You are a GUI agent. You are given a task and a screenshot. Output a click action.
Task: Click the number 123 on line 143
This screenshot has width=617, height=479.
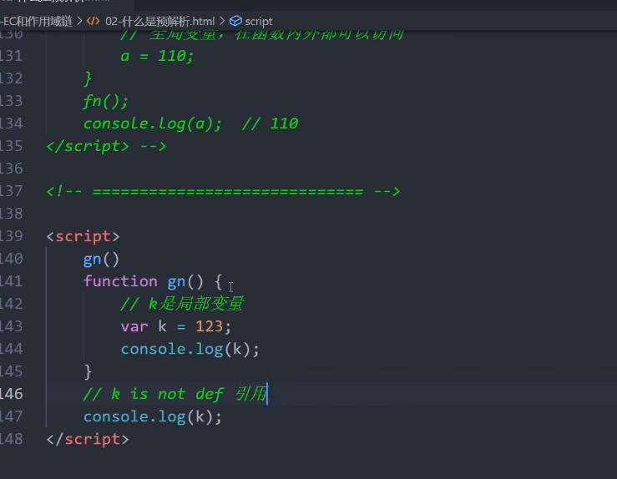coord(210,326)
